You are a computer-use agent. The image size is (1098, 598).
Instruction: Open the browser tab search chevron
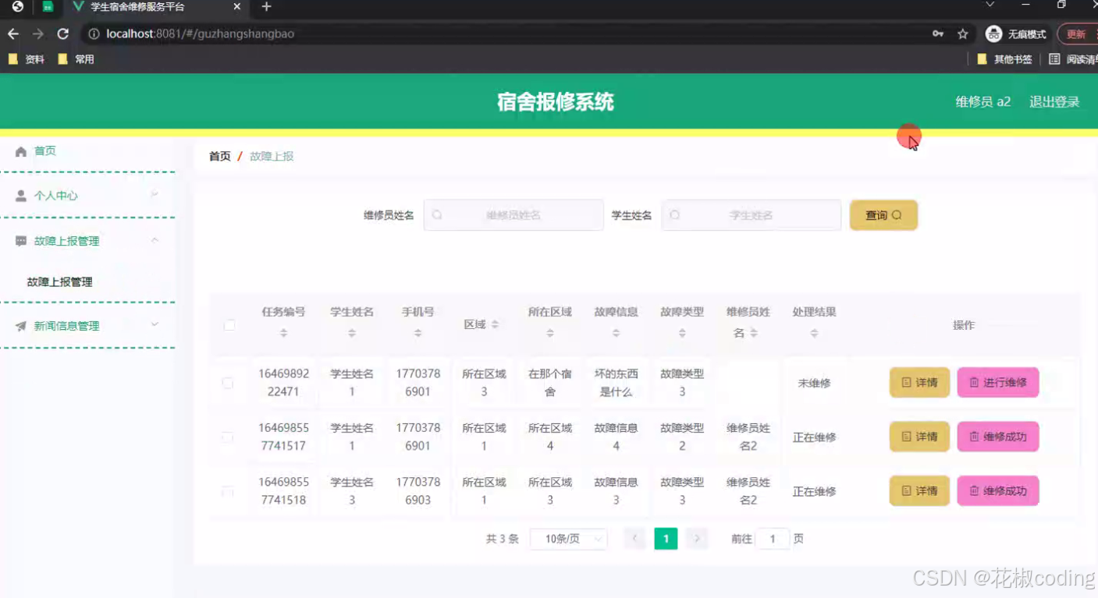pyautogui.click(x=990, y=5)
